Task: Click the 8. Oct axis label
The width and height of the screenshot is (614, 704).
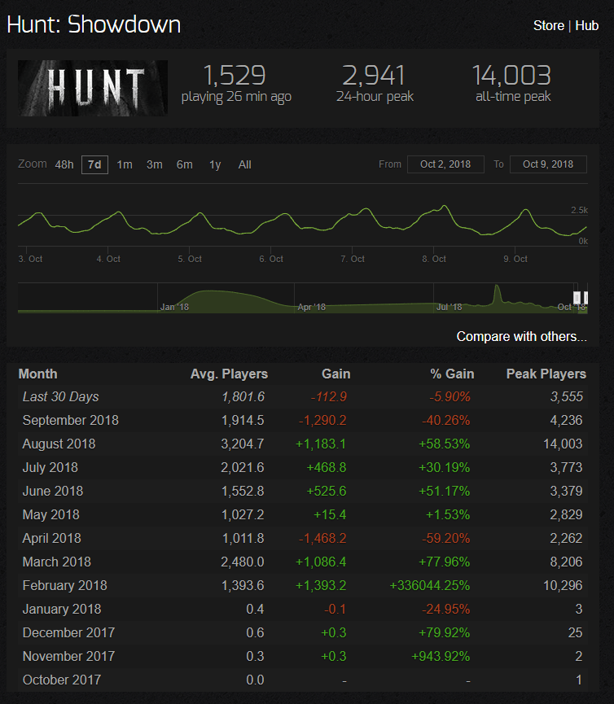Action: pyautogui.click(x=434, y=259)
